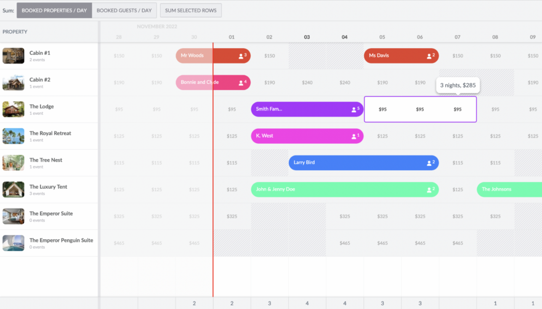This screenshot has height=309, width=542.
Task: Click the guest icon on Ms Davis booking
Action: pyautogui.click(x=431, y=56)
